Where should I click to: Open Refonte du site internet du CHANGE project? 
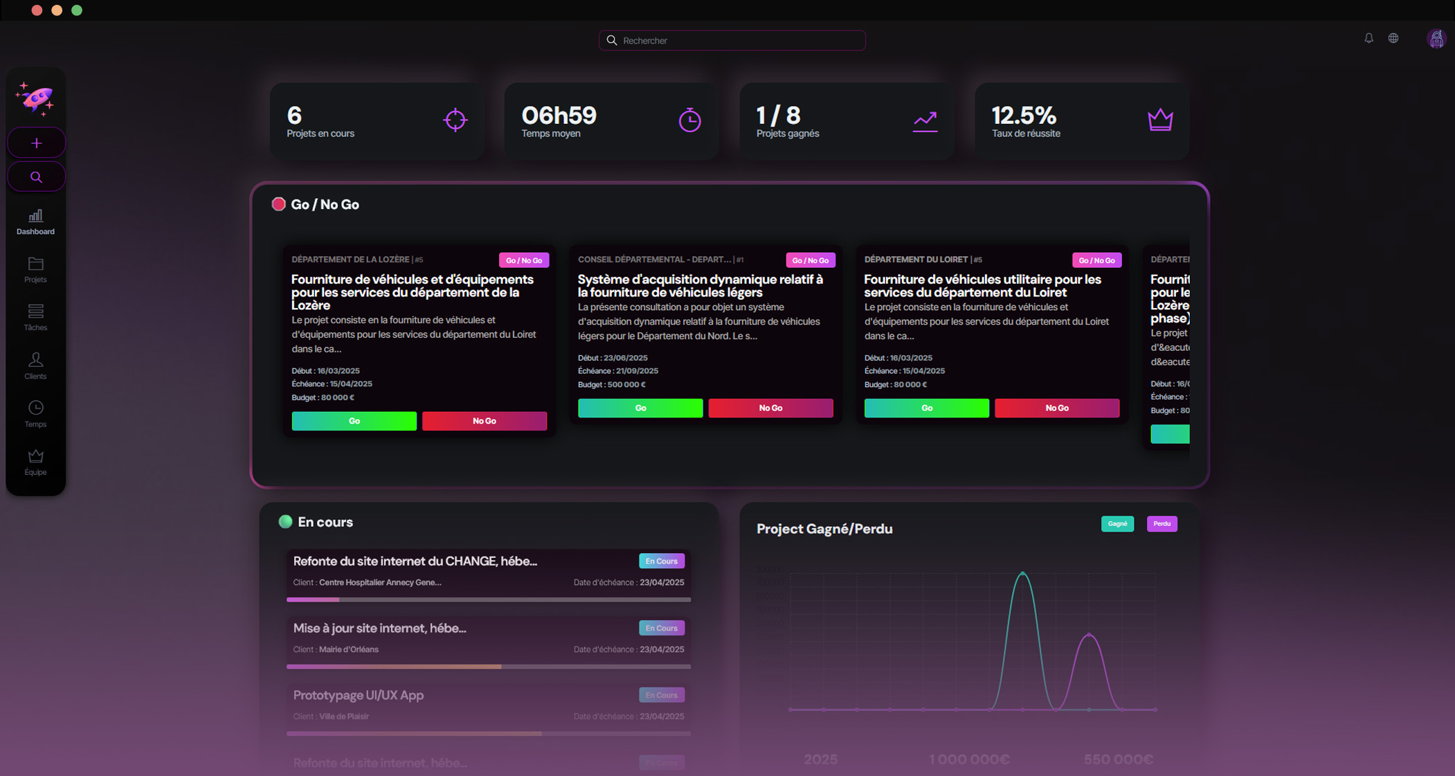[x=415, y=561]
